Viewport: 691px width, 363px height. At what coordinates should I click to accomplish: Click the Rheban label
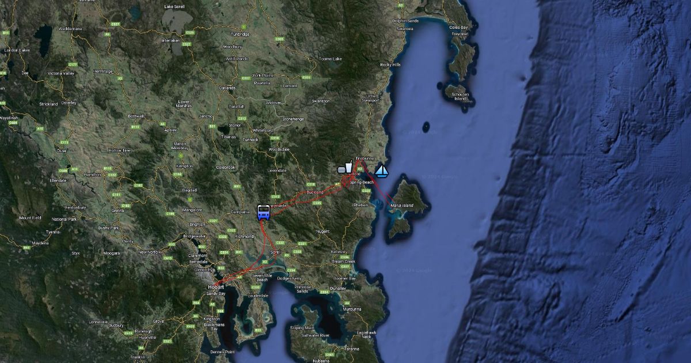(x=361, y=205)
